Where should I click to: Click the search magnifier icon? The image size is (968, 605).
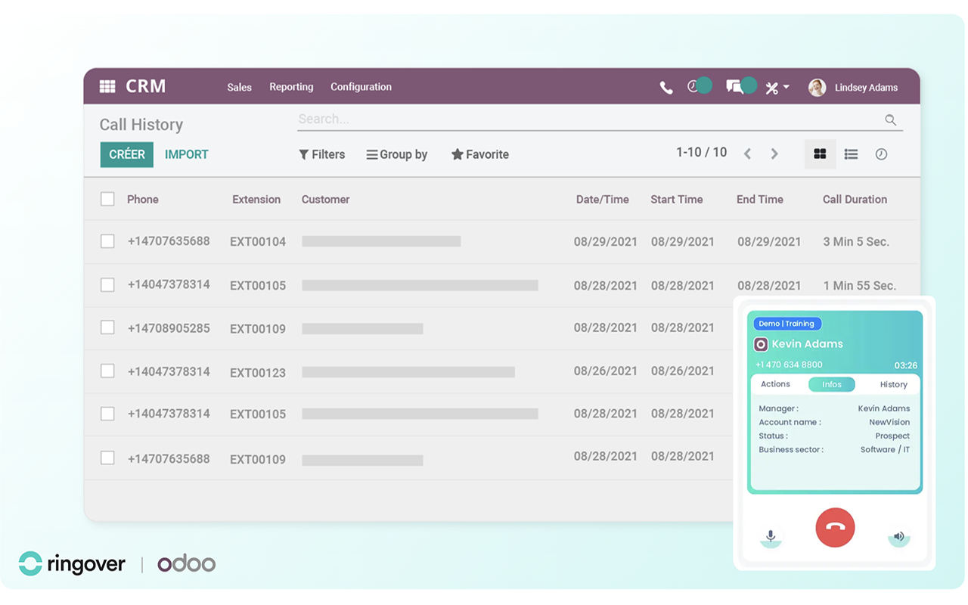(891, 119)
